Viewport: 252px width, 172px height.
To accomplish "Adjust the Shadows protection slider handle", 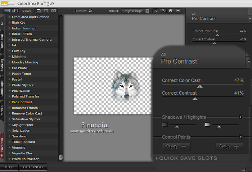I will click(177, 127).
